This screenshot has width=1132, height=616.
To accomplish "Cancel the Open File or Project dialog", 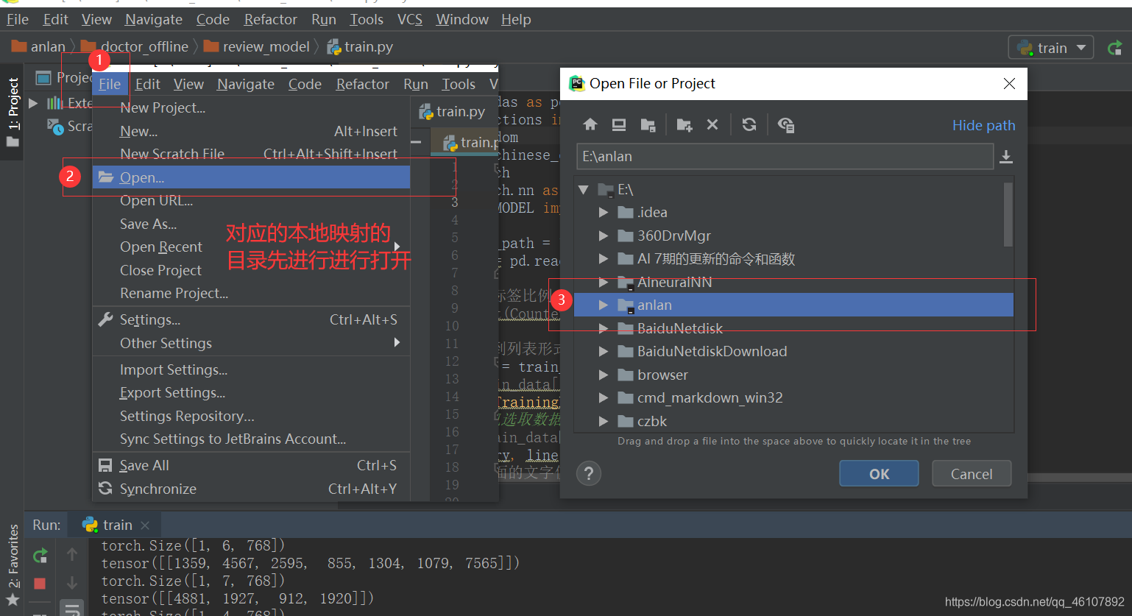I will (971, 473).
